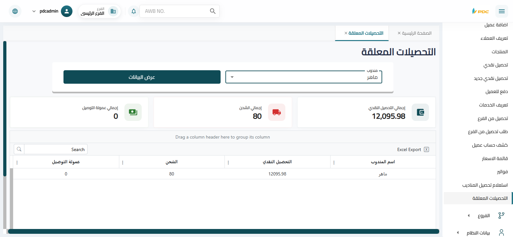Viewport: 513px width, 237px height.
Task: Click the cash collection wallet icon
Action: point(420,112)
